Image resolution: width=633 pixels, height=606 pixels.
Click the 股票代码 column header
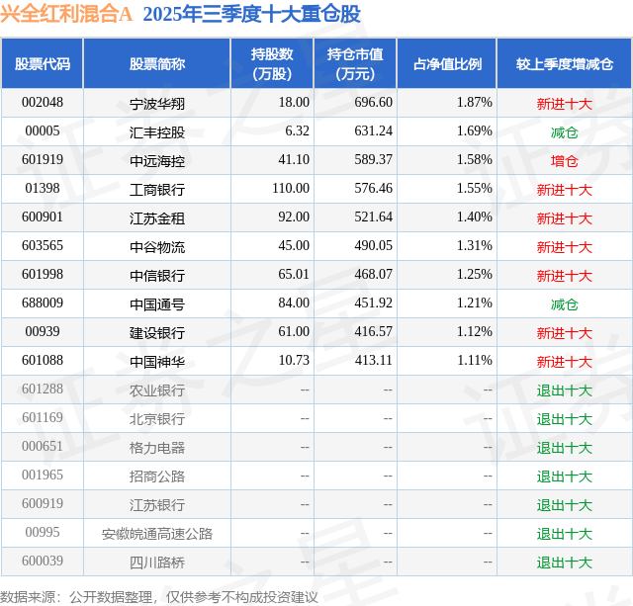pyautogui.click(x=43, y=63)
